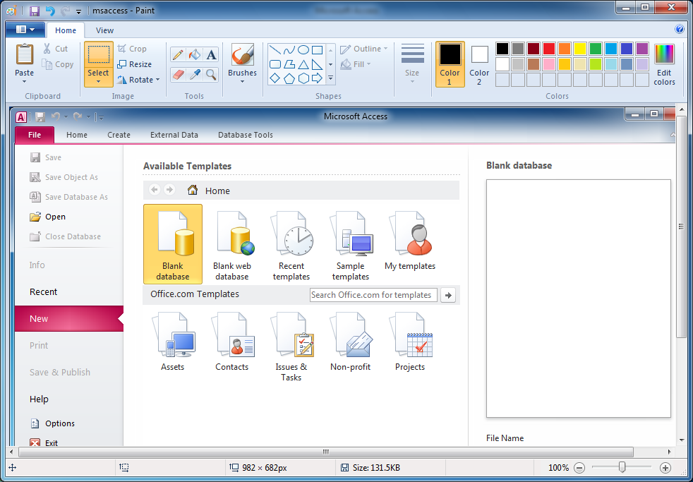The image size is (693, 482).
Task: Pick the Fill with color bucket tool
Action: coord(195,55)
